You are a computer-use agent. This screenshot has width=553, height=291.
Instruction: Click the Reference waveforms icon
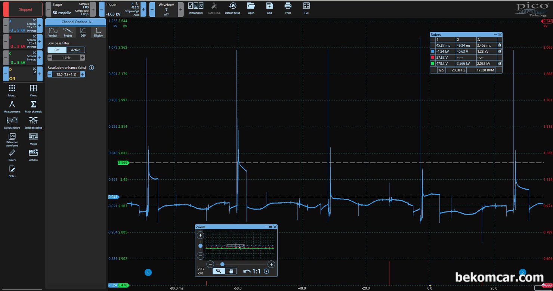click(x=12, y=138)
